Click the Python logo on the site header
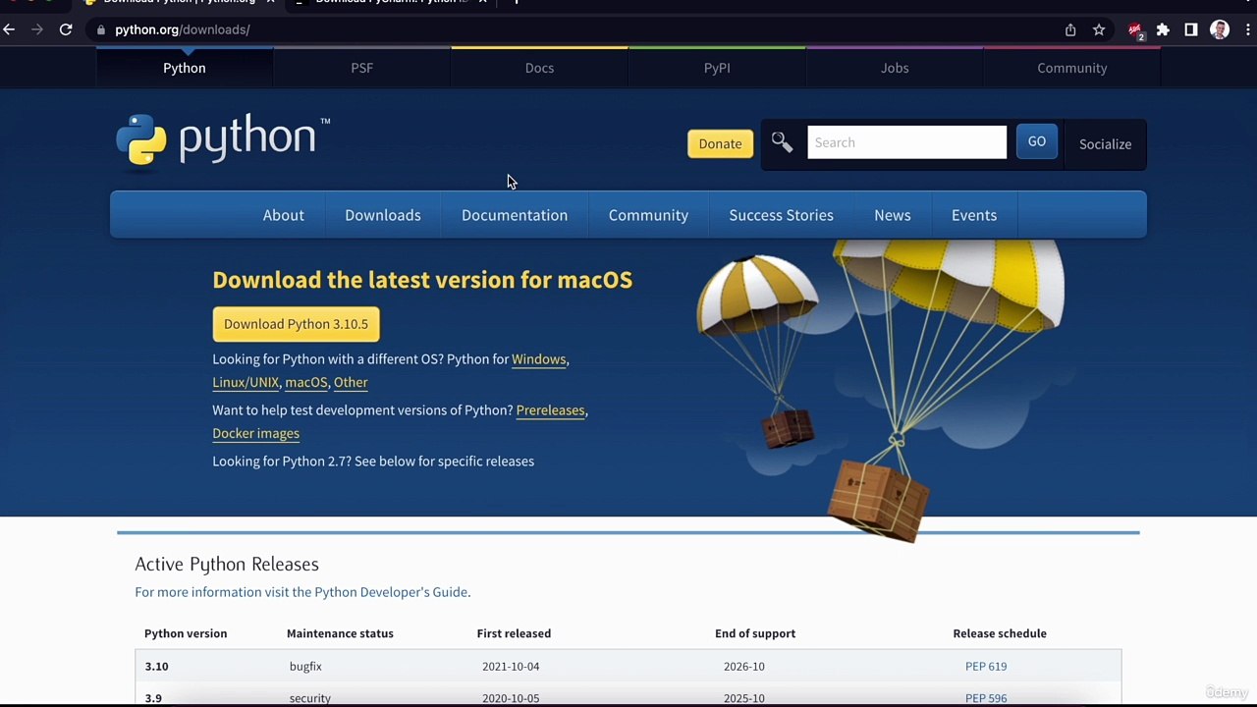This screenshot has height=707, width=1257. click(x=223, y=143)
